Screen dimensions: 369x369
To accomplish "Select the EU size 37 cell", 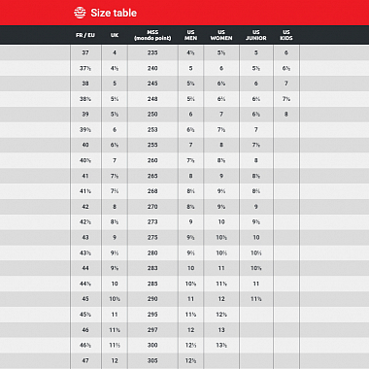I will 85,52.
